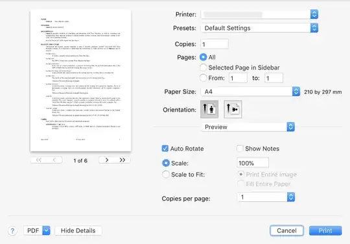
Task: Click the to page number field
Action: 274,78
